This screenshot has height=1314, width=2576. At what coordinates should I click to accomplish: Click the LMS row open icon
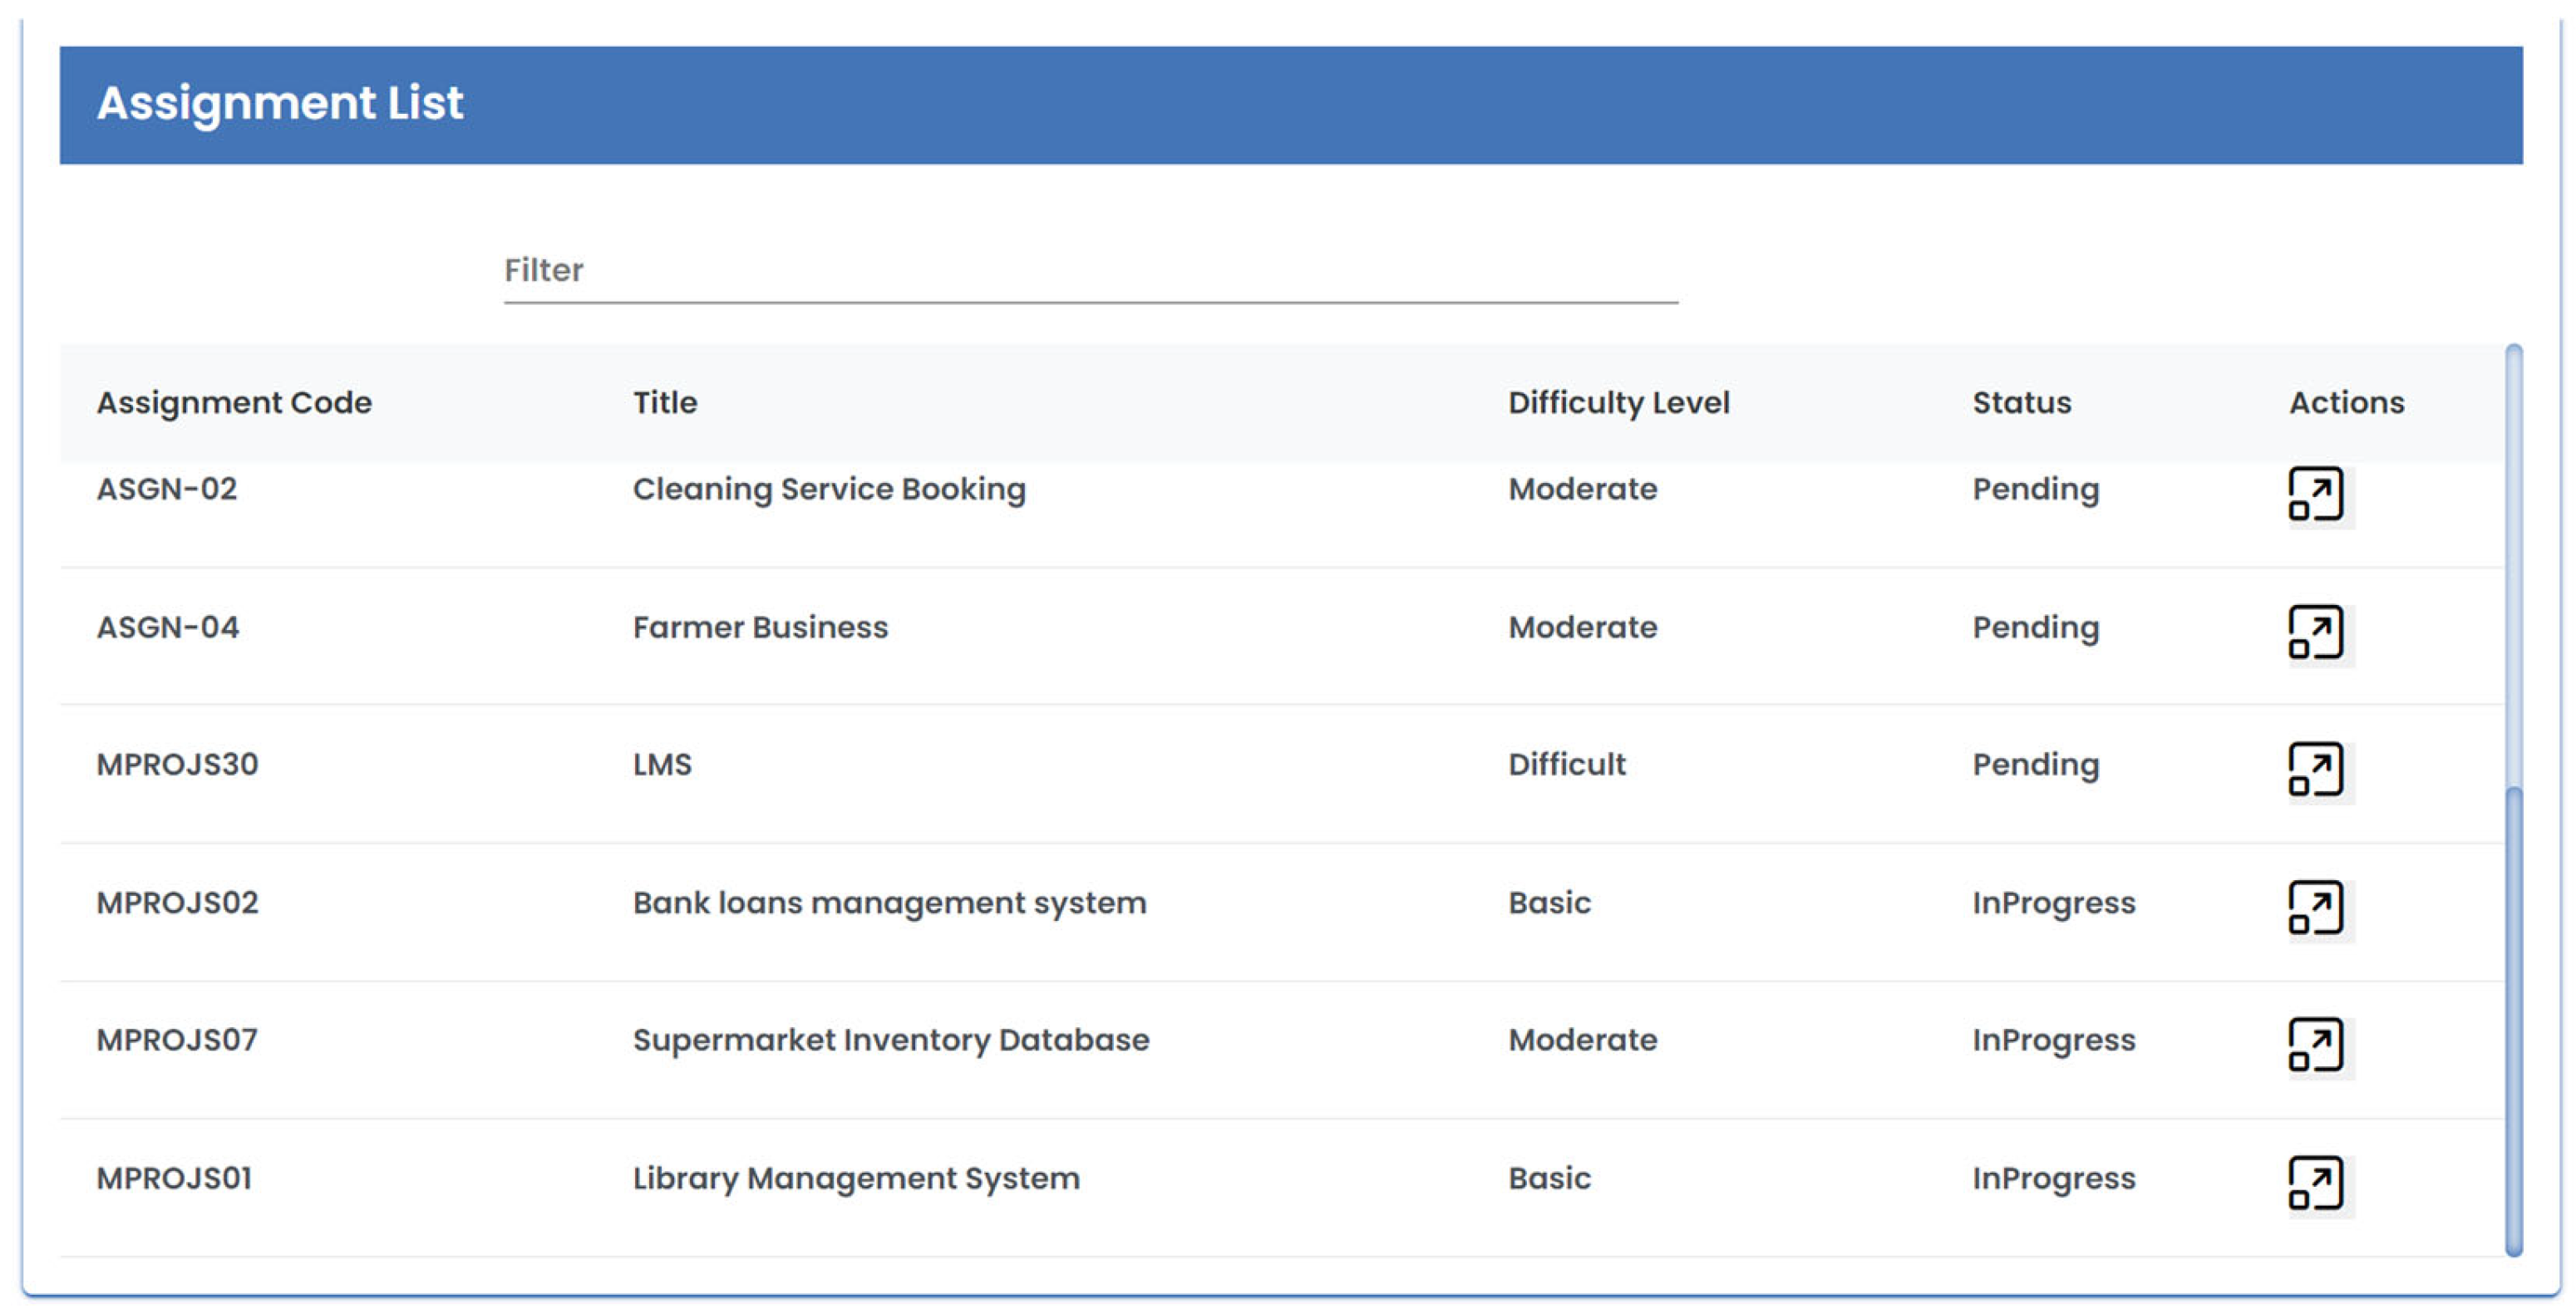pos(2315,769)
